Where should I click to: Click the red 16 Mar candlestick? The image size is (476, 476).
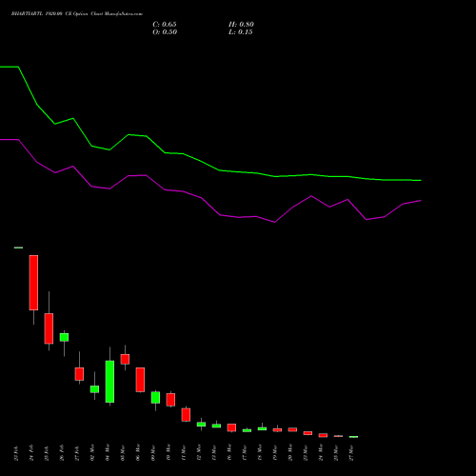coord(231,427)
